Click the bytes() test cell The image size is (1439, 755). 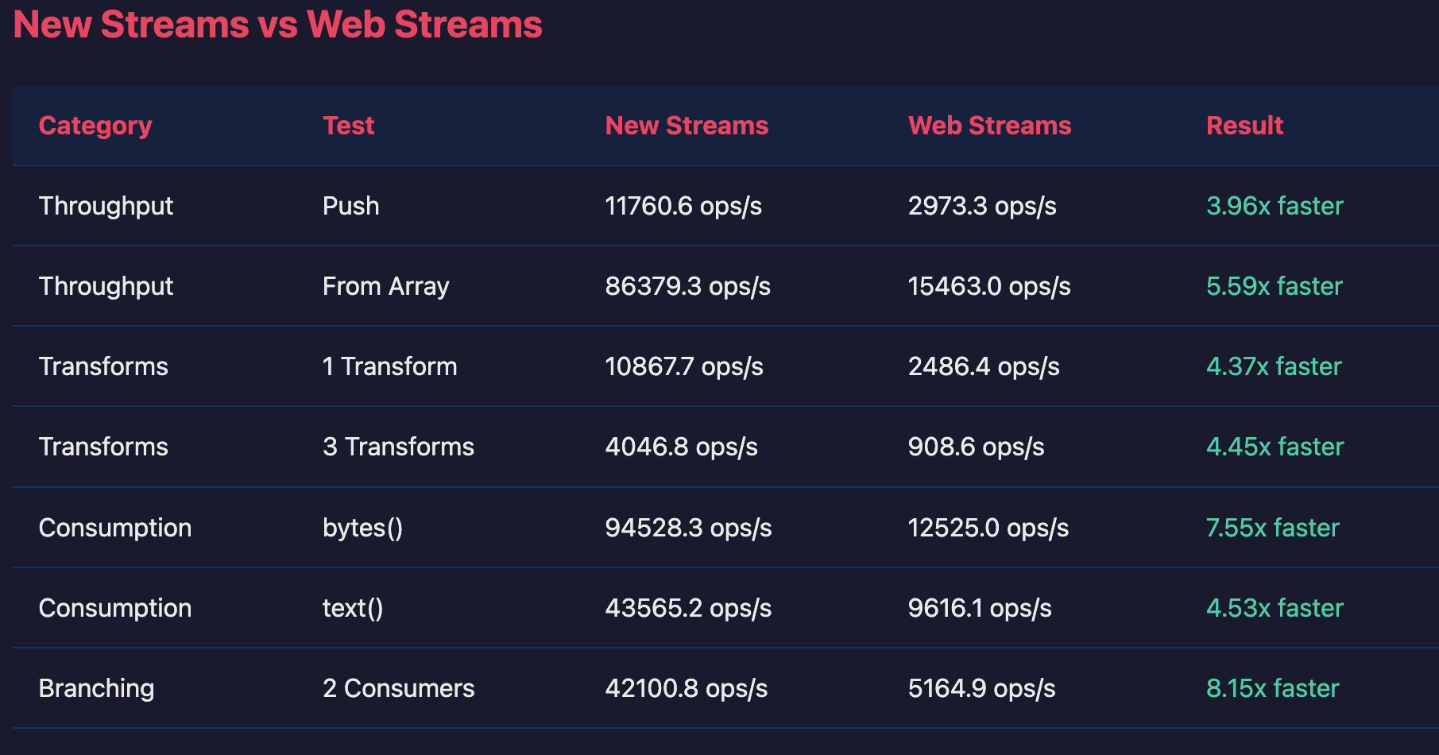pos(362,528)
